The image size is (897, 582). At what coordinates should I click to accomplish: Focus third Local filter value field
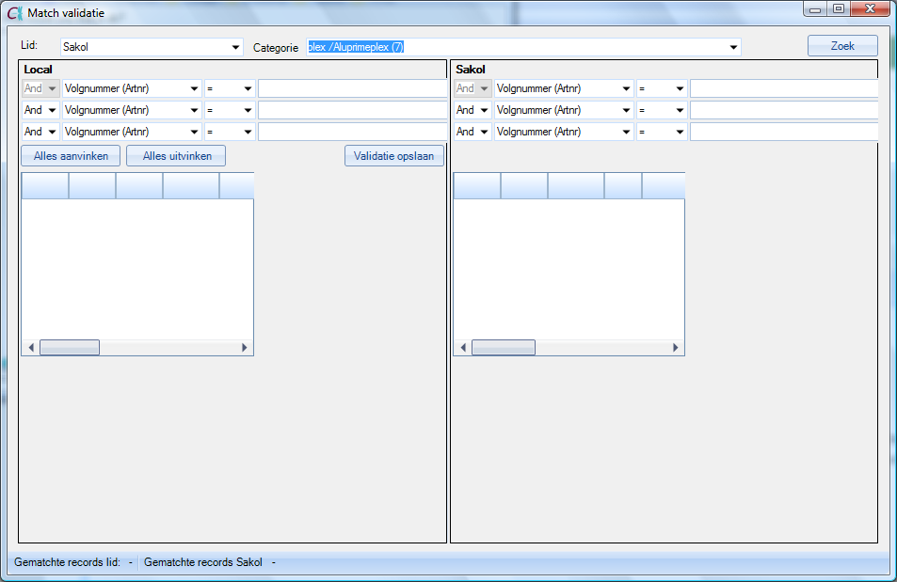(x=352, y=132)
